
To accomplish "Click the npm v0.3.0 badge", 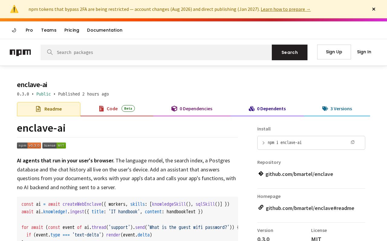I will (29, 146).
